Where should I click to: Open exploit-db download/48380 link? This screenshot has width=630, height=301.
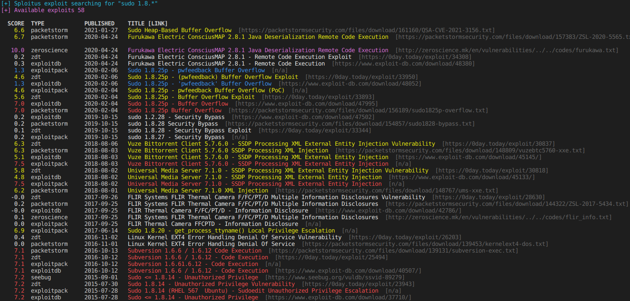(x=403, y=63)
